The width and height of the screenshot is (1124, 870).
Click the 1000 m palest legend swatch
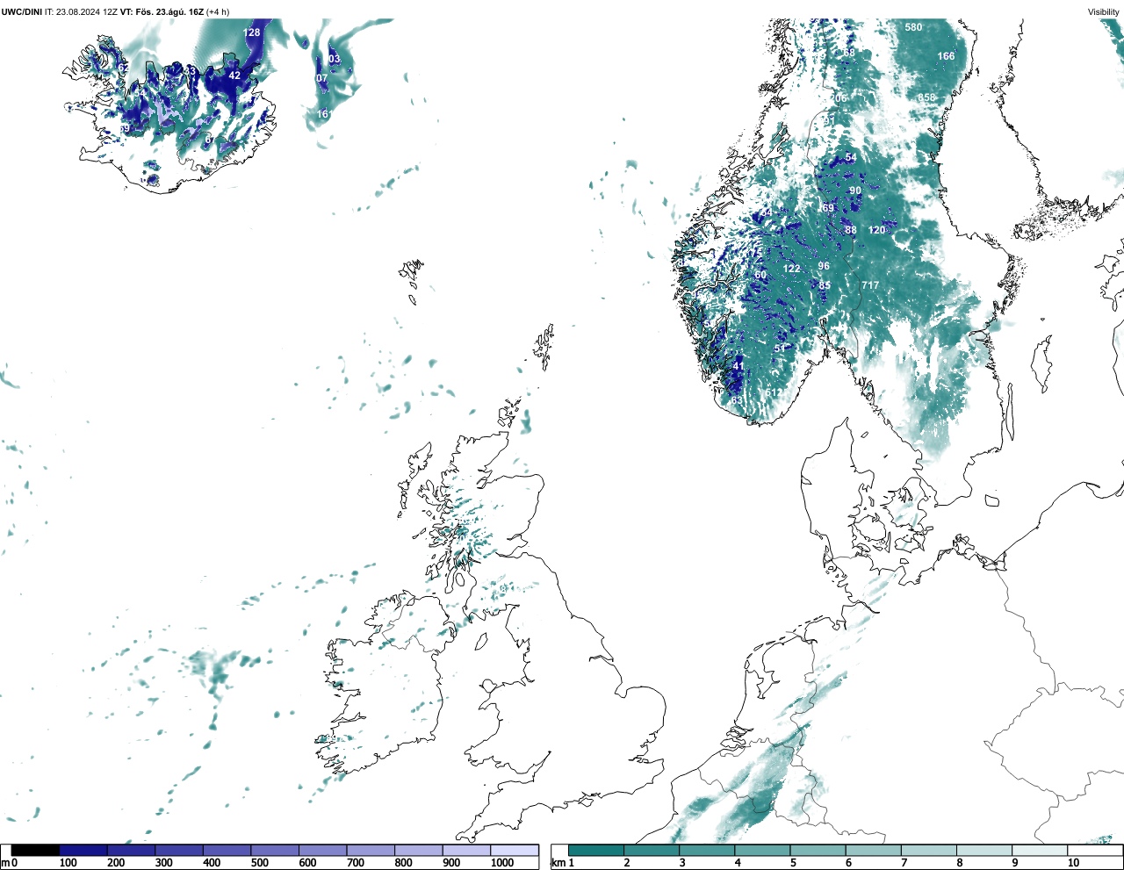pyautogui.click(x=515, y=850)
